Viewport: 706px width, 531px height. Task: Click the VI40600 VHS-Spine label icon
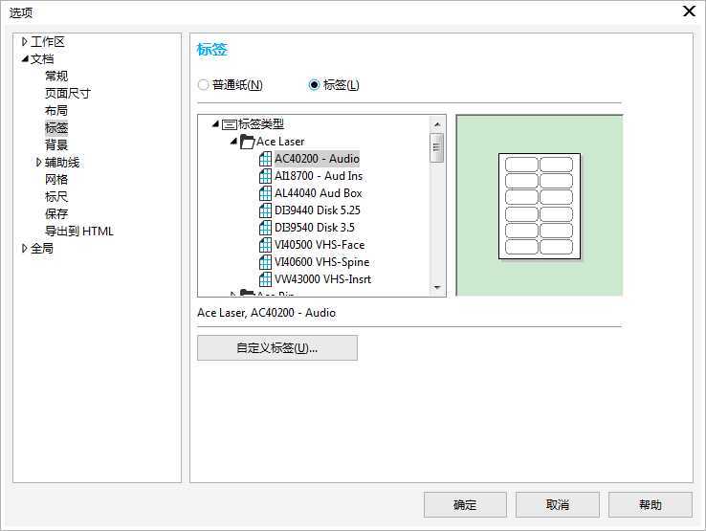(x=266, y=262)
